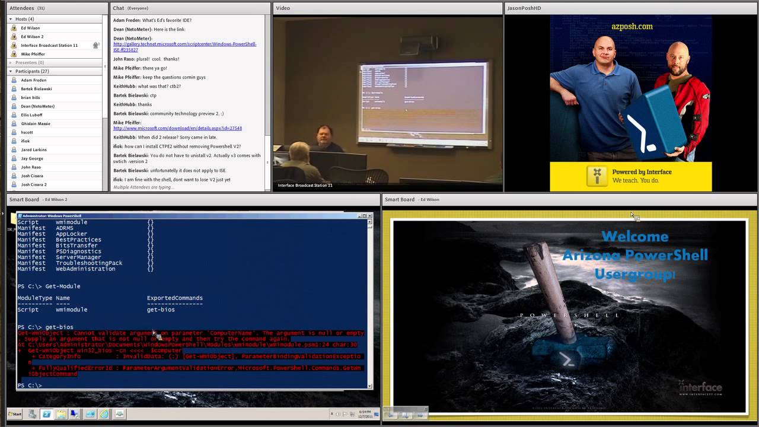Select host Mike Pfeiffer

[33, 54]
